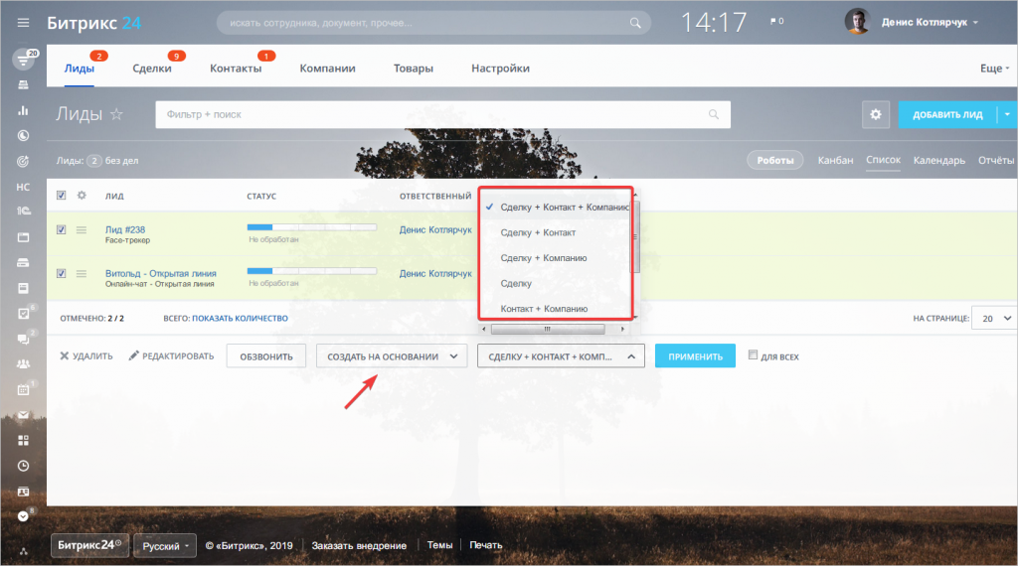The width and height of the screenshot is (1018, 566).
Task: Open the applications grid sidebar icon
Action: pyautogui.click(x=24, y=440)
